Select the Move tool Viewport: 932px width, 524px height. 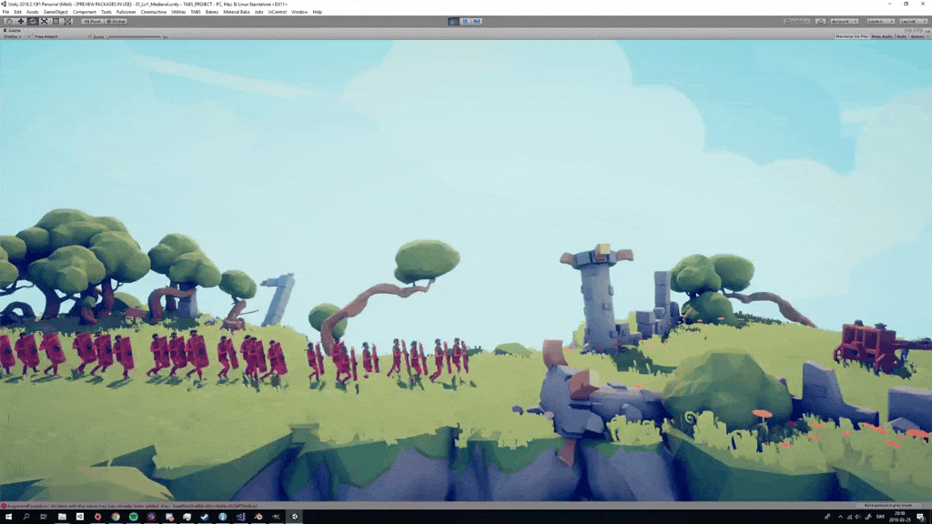(20, 21)
